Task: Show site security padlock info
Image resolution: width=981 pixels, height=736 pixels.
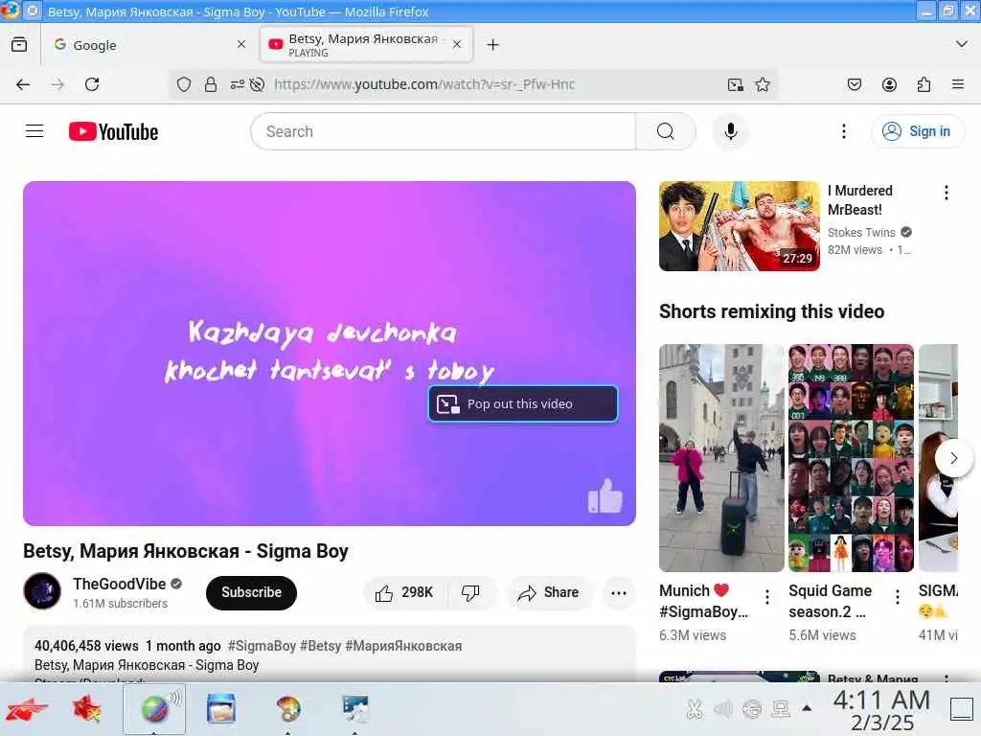Action: point(211,84)
